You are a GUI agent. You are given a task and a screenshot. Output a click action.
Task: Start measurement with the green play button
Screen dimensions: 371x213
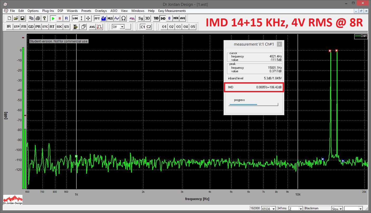pyautogui.click(x=53, y=18)
